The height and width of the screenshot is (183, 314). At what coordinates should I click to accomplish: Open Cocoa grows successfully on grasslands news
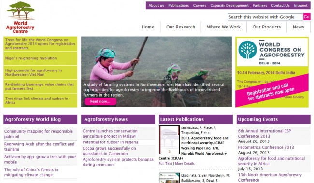(109, 151)
